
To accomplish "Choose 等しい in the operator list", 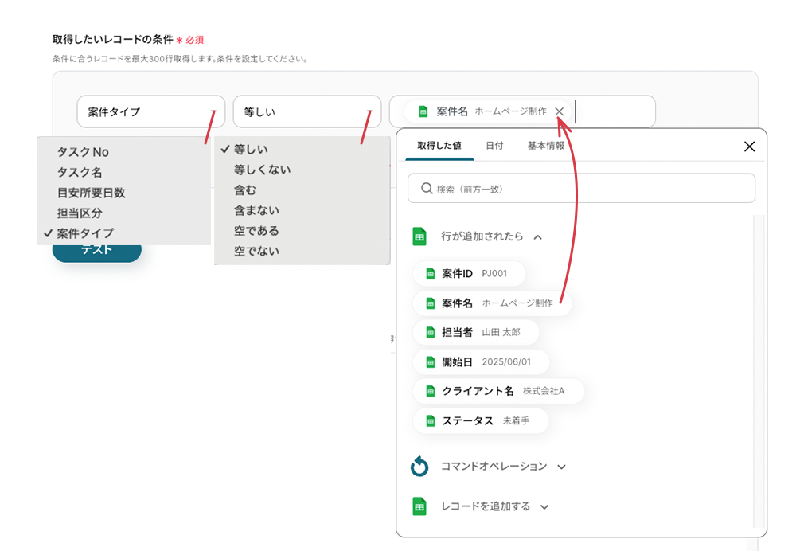I will (251, 149).
